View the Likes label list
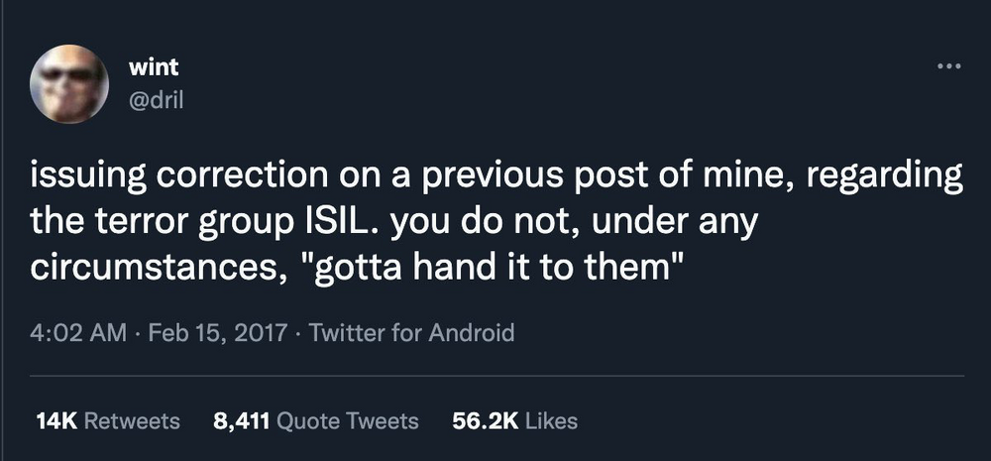The image size is (991, 461). click(x=550, y=421)
